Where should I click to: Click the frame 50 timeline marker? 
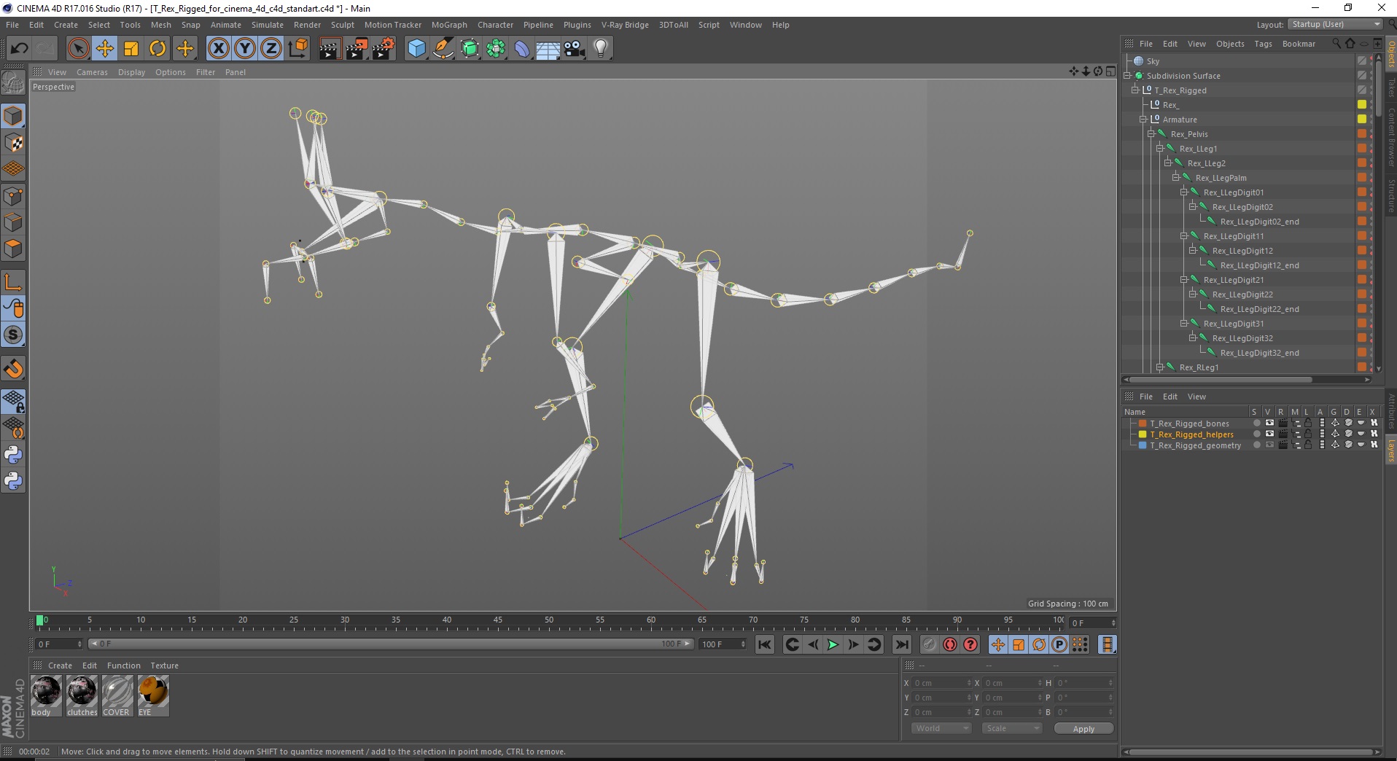click(x=549, y=620)
